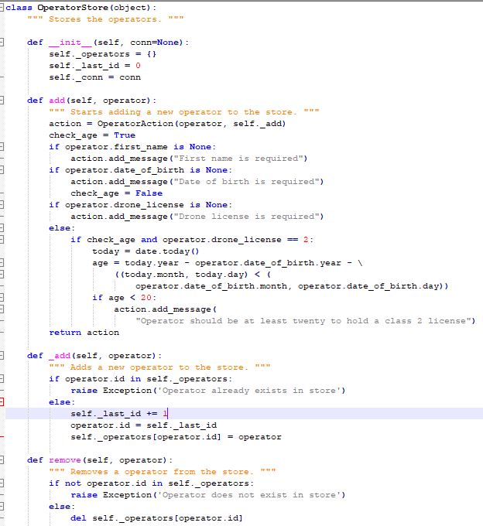
Task: Click the line 'self._last_id = 0'
Action: [94, 66]
